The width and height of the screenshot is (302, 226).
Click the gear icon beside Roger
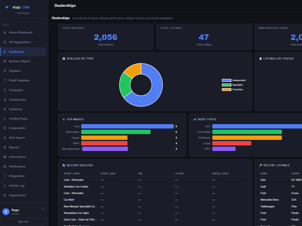(x=43, y=209)
